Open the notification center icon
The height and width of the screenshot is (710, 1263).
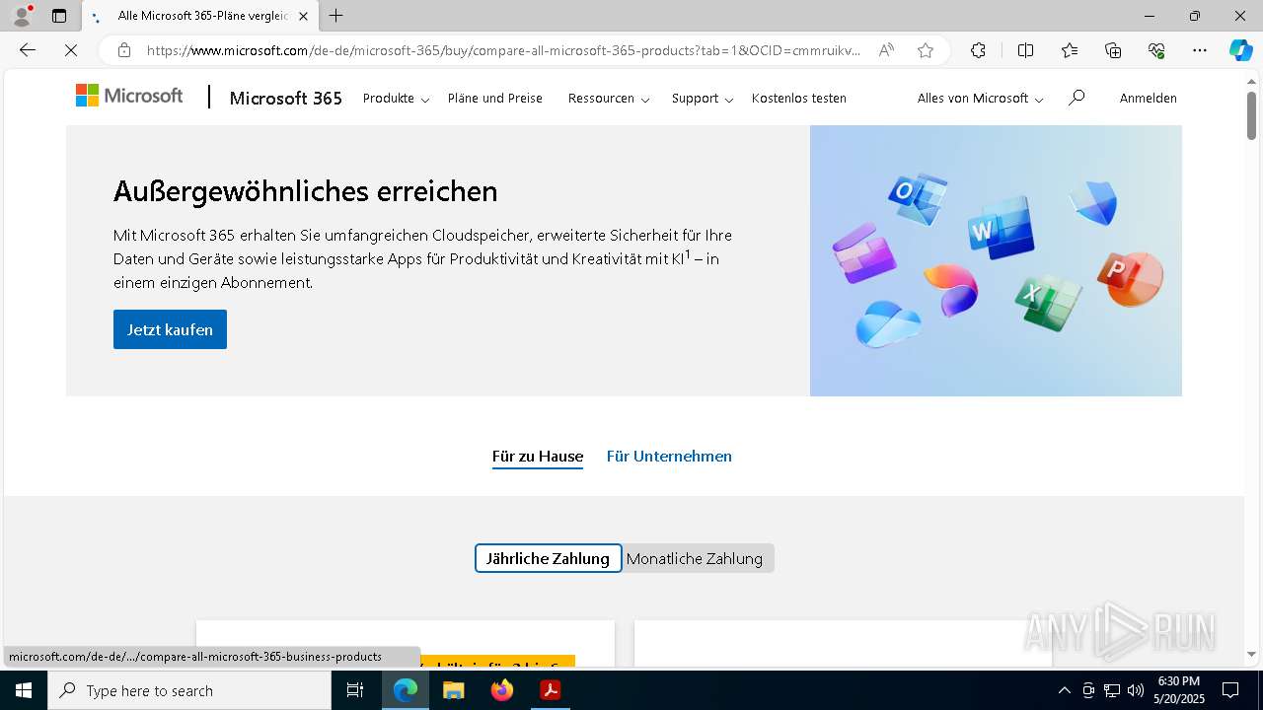pyautogui.click(x=1230, y=690)
